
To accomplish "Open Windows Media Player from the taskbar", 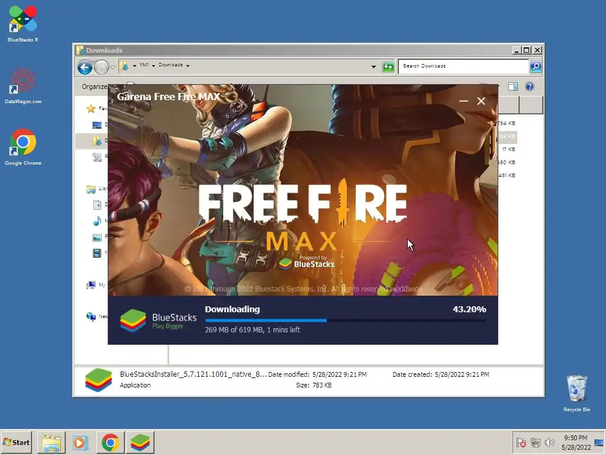I will (80, 442).
